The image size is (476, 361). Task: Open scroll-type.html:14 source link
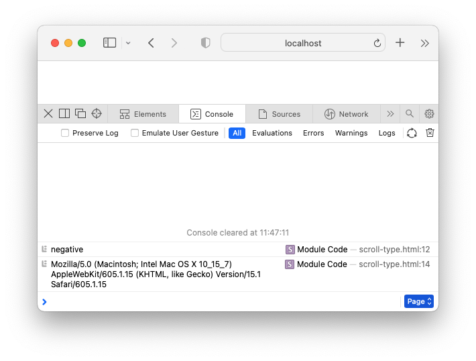(x=394, y=264)
